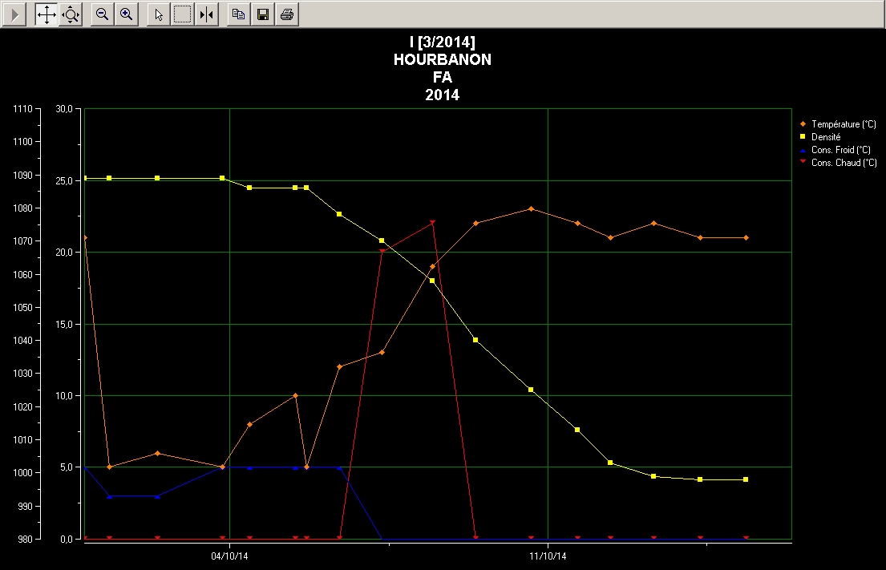Viewport: 886px width, 570px height.
Task: Save the chart with floppy icon
Action: click(x=262, y=14)
